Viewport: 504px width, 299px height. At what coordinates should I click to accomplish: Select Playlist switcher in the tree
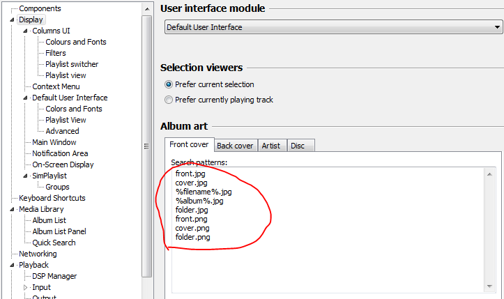72,64
